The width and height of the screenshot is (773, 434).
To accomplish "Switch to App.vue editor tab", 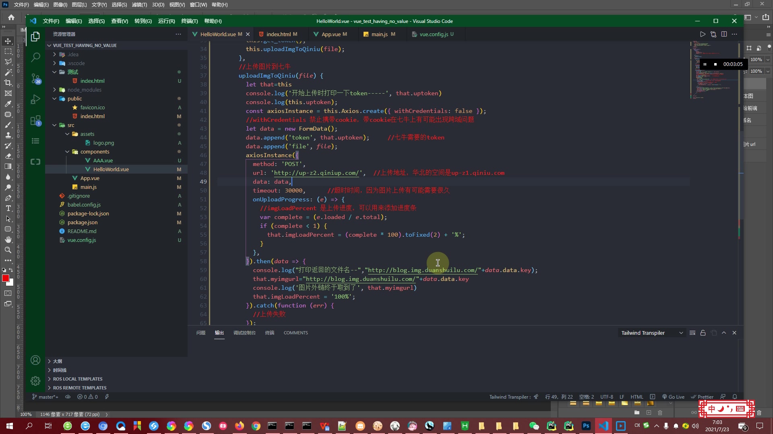I will [334, 34].
